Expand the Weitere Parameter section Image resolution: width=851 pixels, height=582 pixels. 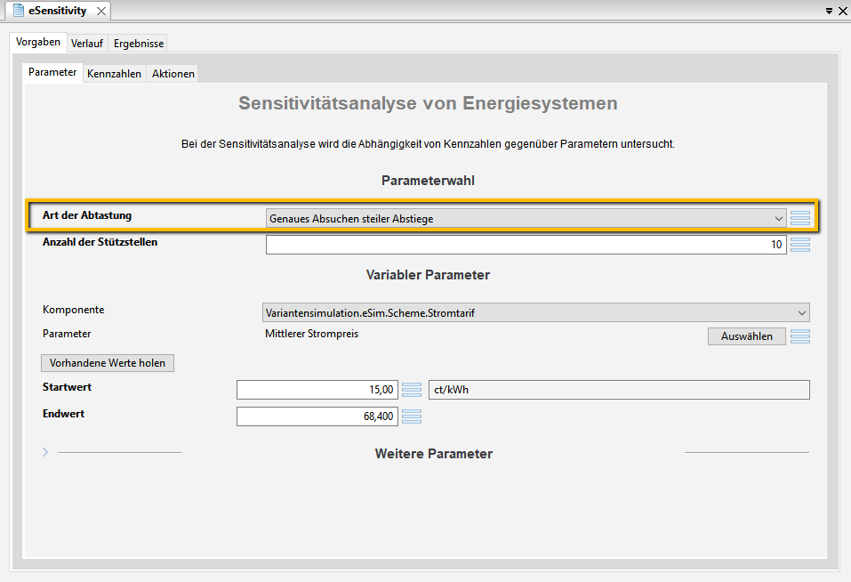pos(45,452)
